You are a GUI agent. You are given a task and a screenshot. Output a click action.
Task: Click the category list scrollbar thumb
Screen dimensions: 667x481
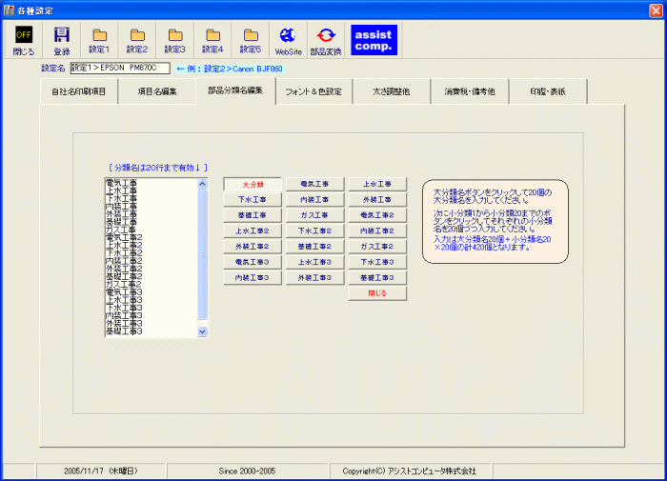coord(202,254)
